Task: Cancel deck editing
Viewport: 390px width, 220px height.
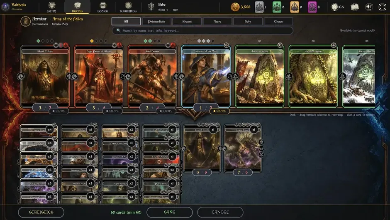Action: click(x=220, y=212)
